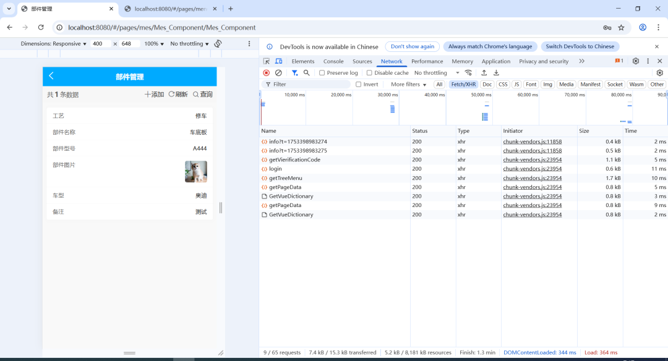Viewport: 668px width, 361px height.
Task: Click the import HAR upload icon
Action: tap(484, 73)
